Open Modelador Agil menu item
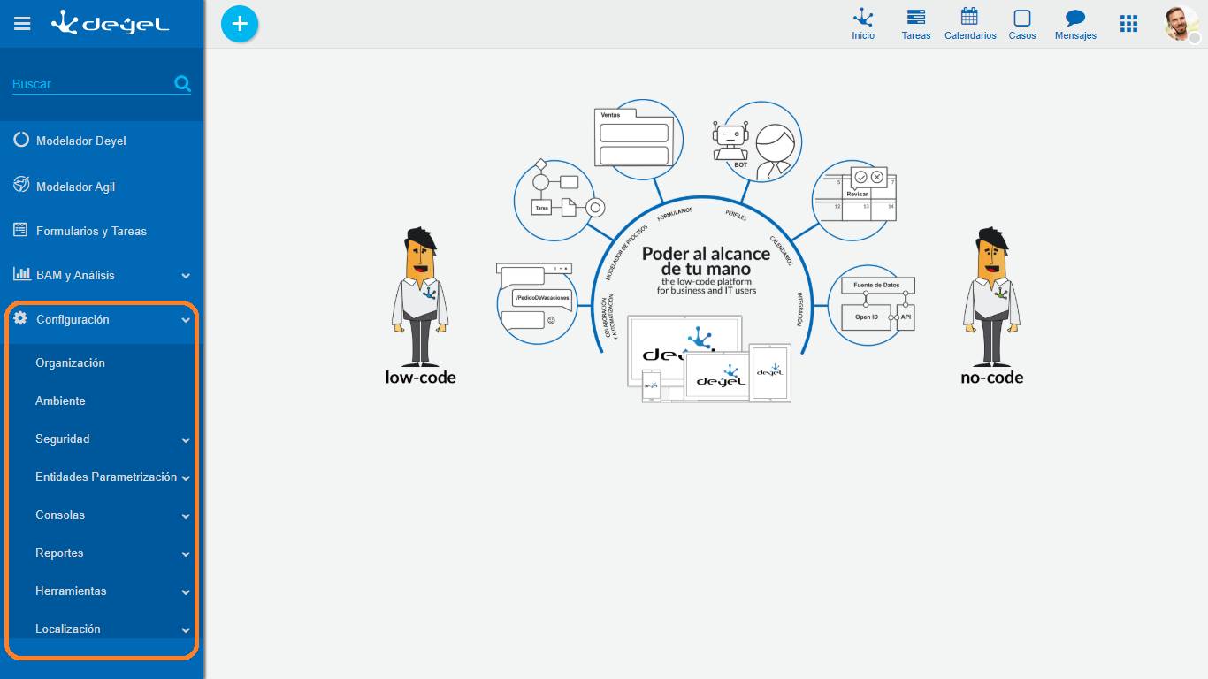 pos(102,187)
